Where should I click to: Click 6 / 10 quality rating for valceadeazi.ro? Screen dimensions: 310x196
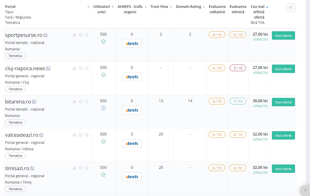[217, 134]
